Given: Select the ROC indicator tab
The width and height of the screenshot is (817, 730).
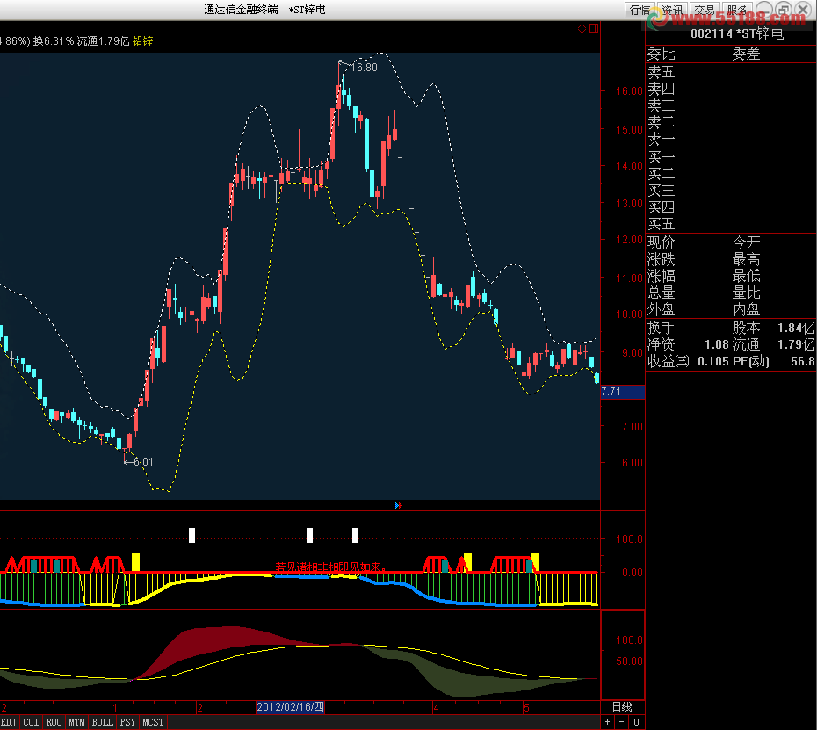Looking at the screenshot, I should (x=54, y=722).
